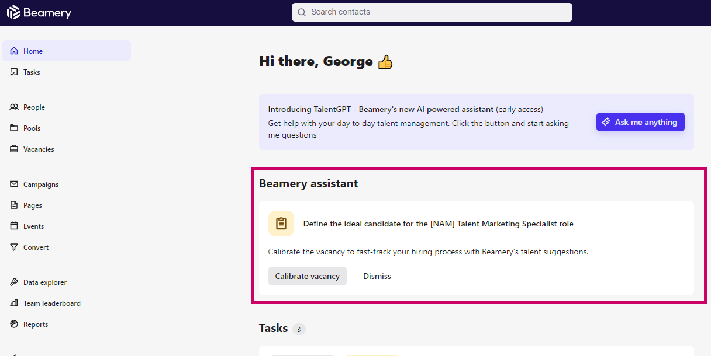This screenshot has width=711, height=356.
Task: Dismiss the Beamery assistant suggestion
Action: (x=377, y=276)
